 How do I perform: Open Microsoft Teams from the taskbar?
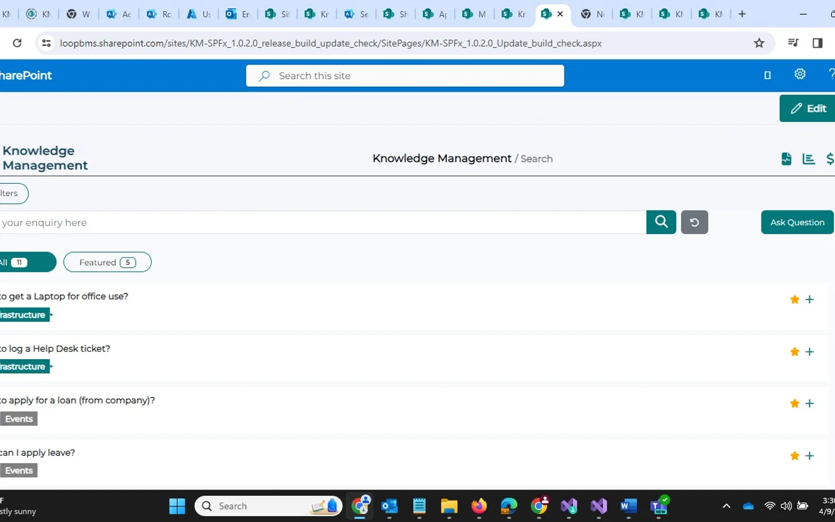[x=659, y=506]
